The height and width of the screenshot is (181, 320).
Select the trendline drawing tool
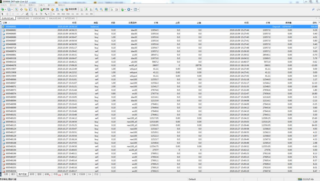[23, 14]
